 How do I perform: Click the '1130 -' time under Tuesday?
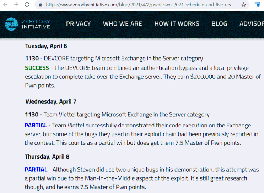(x=34, y=59)
